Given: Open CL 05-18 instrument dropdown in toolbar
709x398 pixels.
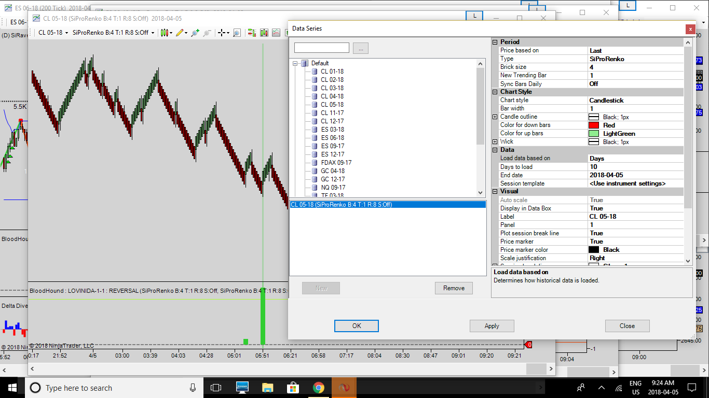Looking at the screenshot, I should [x=54, y=33].
